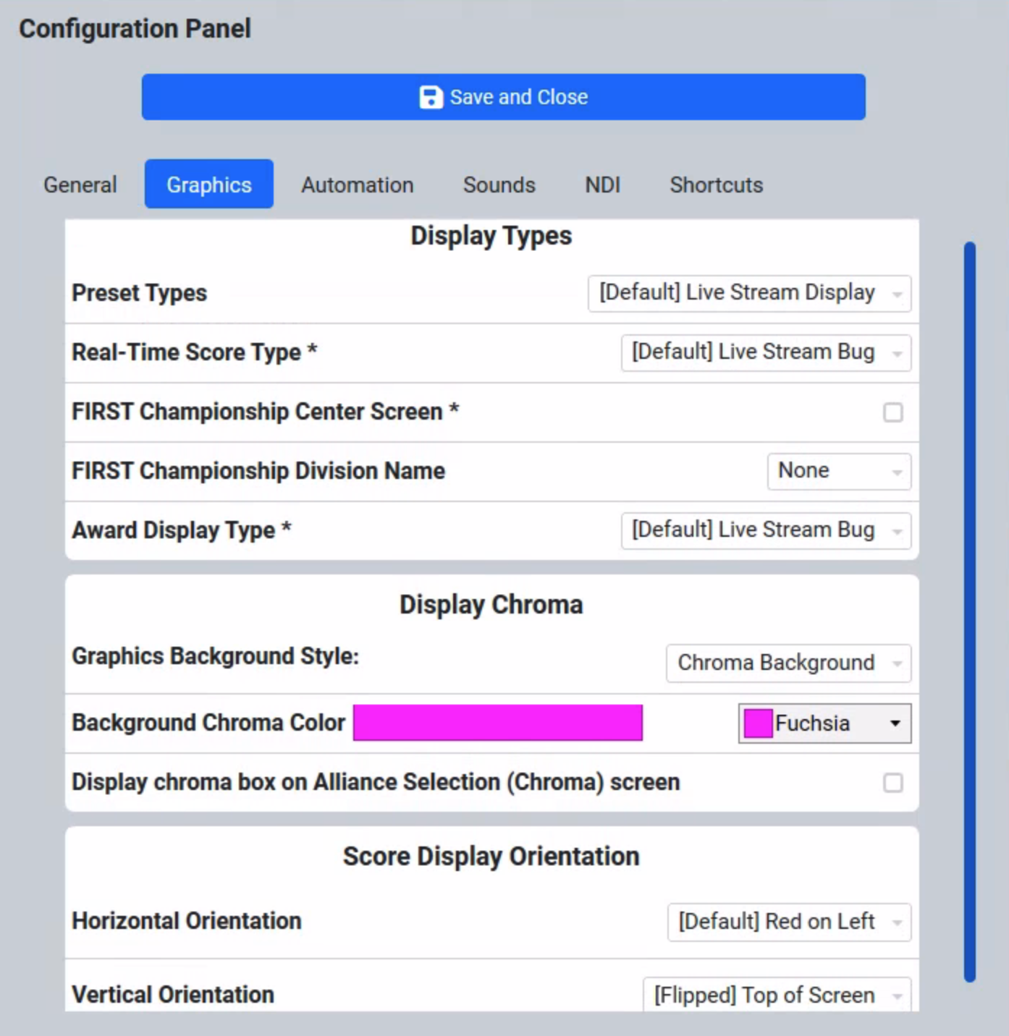Screen dimensions: 1009x1036
Task: Click the blue vertical scrollbar
Action: 970,612
